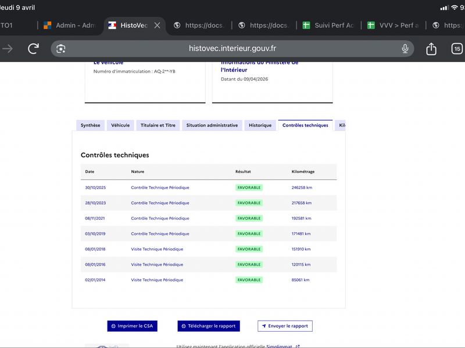This screenshot has width=465, height=348.
Task: Open the Véhicule tab
Action: [120, 125]
